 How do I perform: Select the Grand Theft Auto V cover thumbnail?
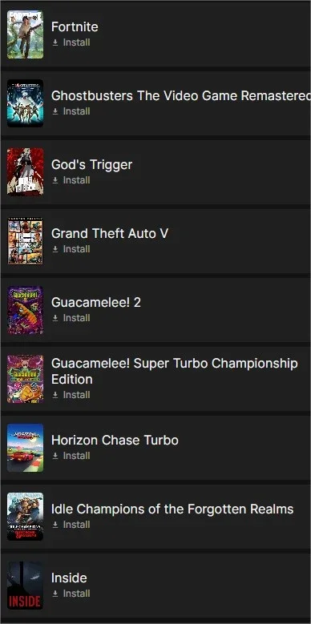pos(25,241)
